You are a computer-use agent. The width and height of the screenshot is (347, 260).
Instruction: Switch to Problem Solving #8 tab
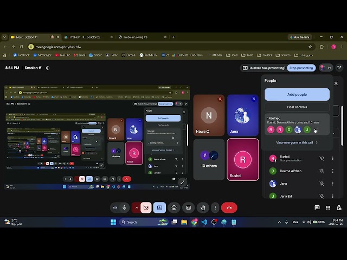[142, 37]
